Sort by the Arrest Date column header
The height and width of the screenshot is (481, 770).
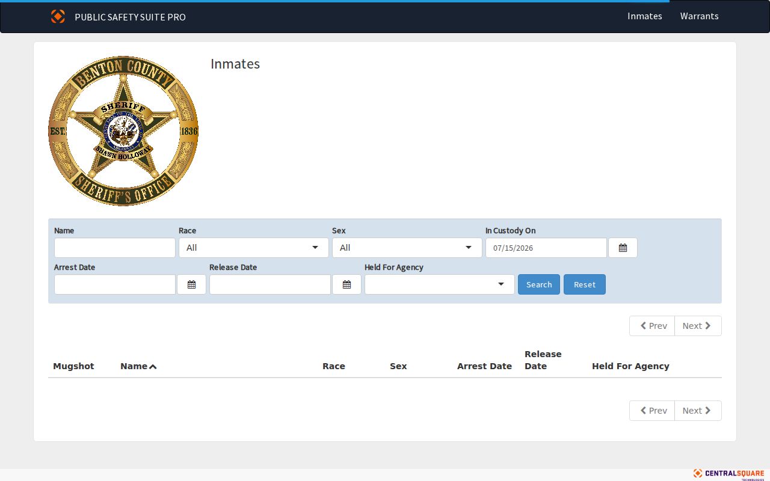coord(484,366)
